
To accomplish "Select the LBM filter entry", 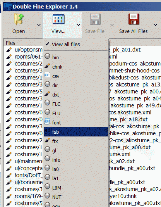I will (76, 188).
